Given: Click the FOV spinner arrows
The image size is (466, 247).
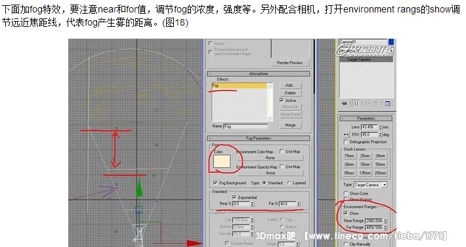Looking at the screenshot, I should click(380, 134).
